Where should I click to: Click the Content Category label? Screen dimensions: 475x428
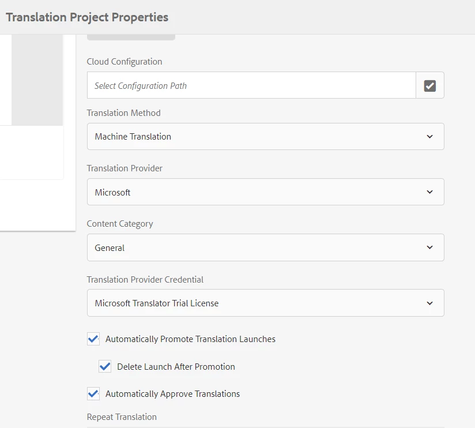pos(120,224)
